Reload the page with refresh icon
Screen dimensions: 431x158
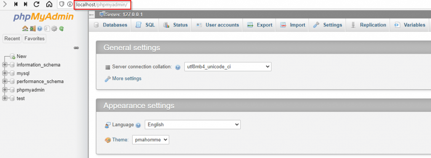pyautogui.click(x=36, y=4)
